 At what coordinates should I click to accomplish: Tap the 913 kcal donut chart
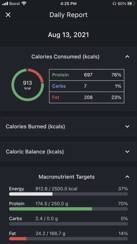coord(28,85)
